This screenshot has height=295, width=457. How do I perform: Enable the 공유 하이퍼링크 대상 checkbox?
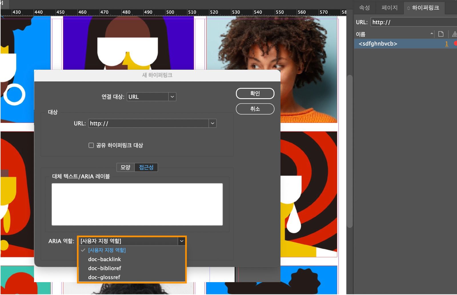point(91,145)
